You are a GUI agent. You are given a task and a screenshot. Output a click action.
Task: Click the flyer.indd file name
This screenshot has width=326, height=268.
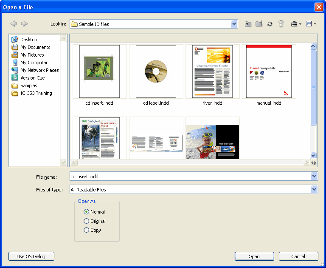point(212,103)
